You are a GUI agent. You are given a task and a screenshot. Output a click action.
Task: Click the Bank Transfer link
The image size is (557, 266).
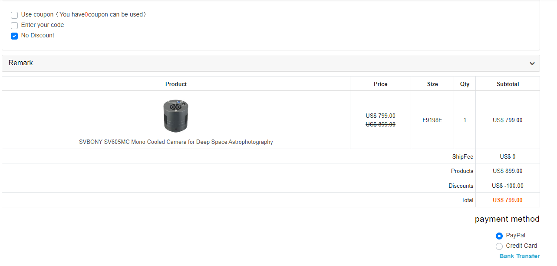pyautogui.click(x=519, y=256)
